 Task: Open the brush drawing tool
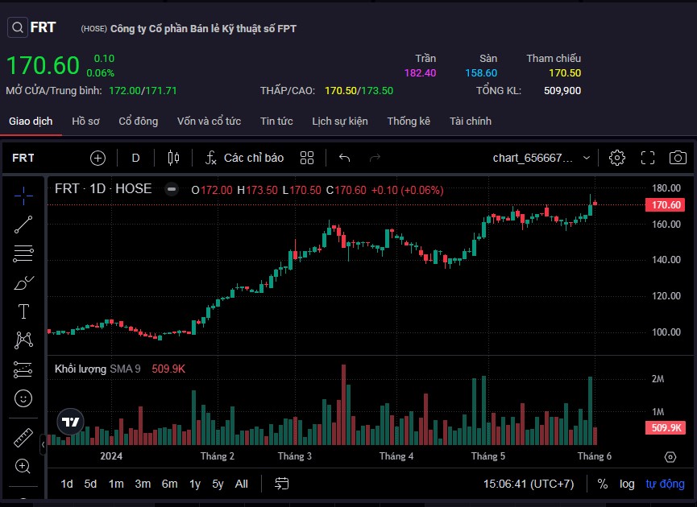(x=23, y=282)
